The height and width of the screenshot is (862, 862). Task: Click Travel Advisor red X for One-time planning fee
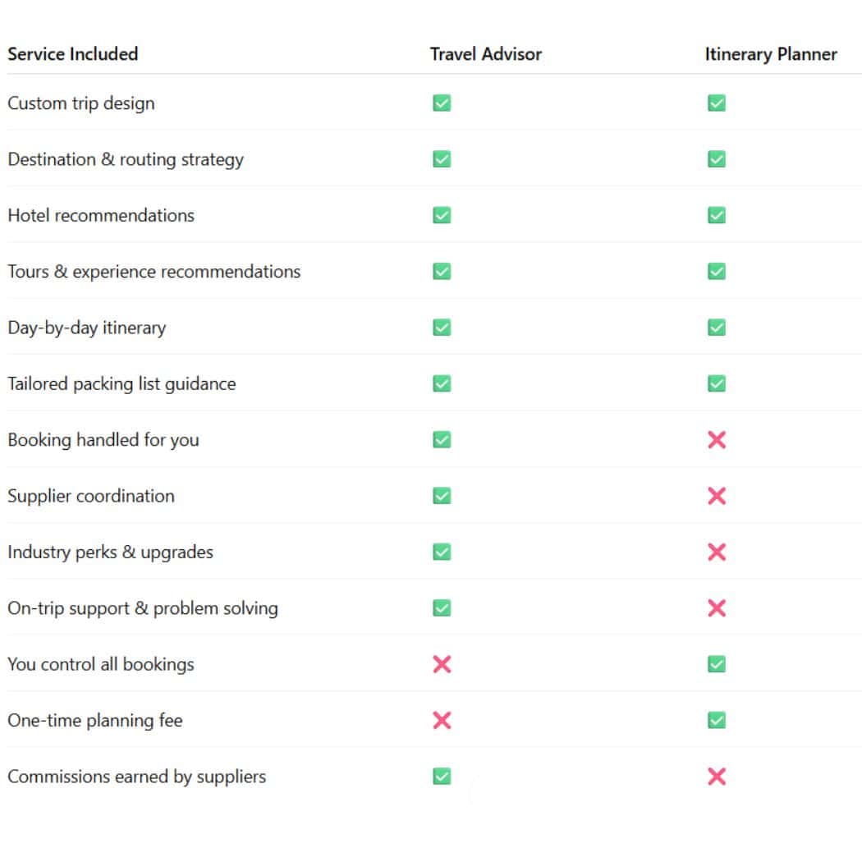coord(442,721)
